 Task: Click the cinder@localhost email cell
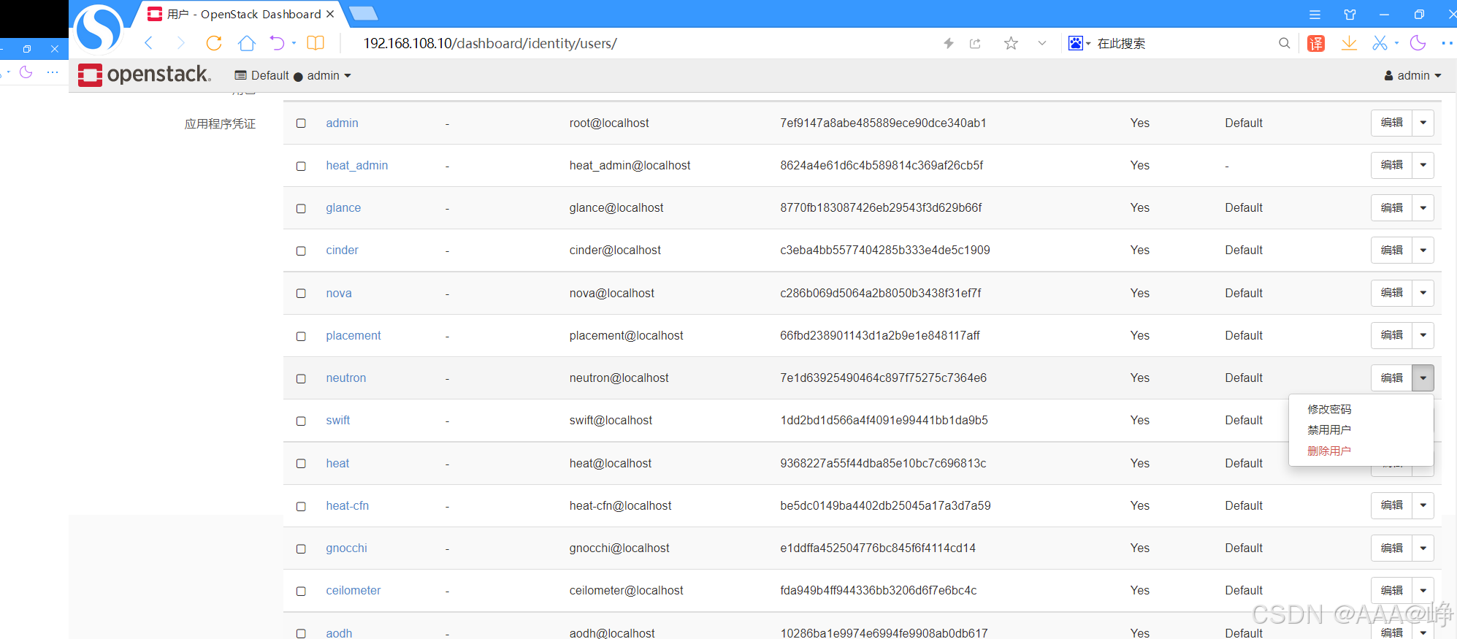[x=615, y=250]
